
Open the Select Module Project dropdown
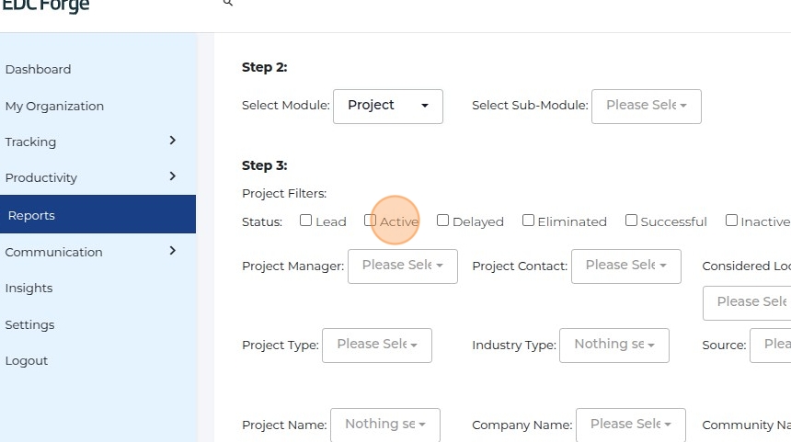[x=387, y=106]
